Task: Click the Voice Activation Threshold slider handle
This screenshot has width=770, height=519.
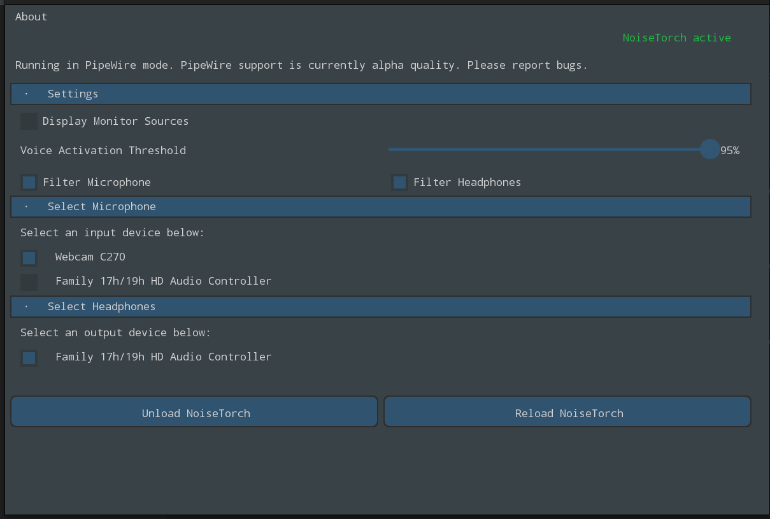Action: [x=709, y=150]
